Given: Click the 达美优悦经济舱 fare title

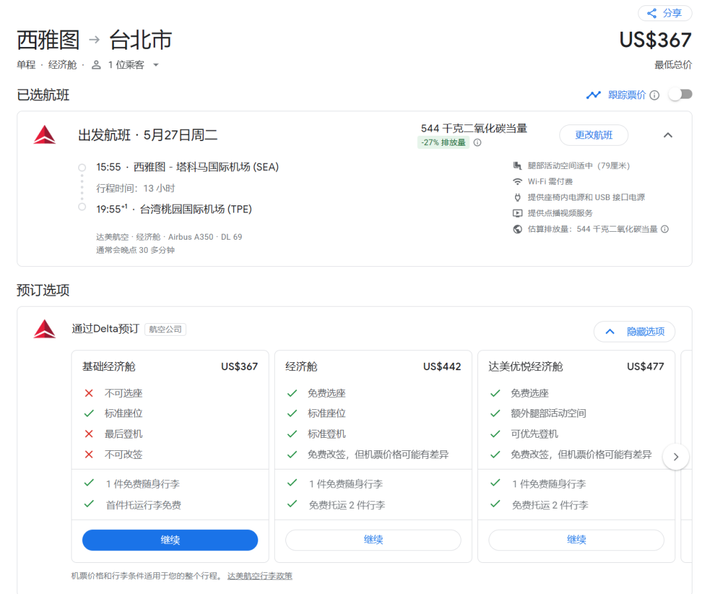Looking at the screenshot, I should click(526, 366).
